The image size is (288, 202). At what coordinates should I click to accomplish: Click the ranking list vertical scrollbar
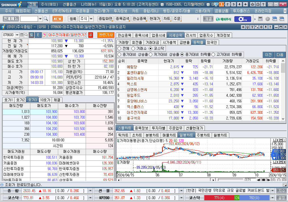pyautogui.click(x=283, y=90)
